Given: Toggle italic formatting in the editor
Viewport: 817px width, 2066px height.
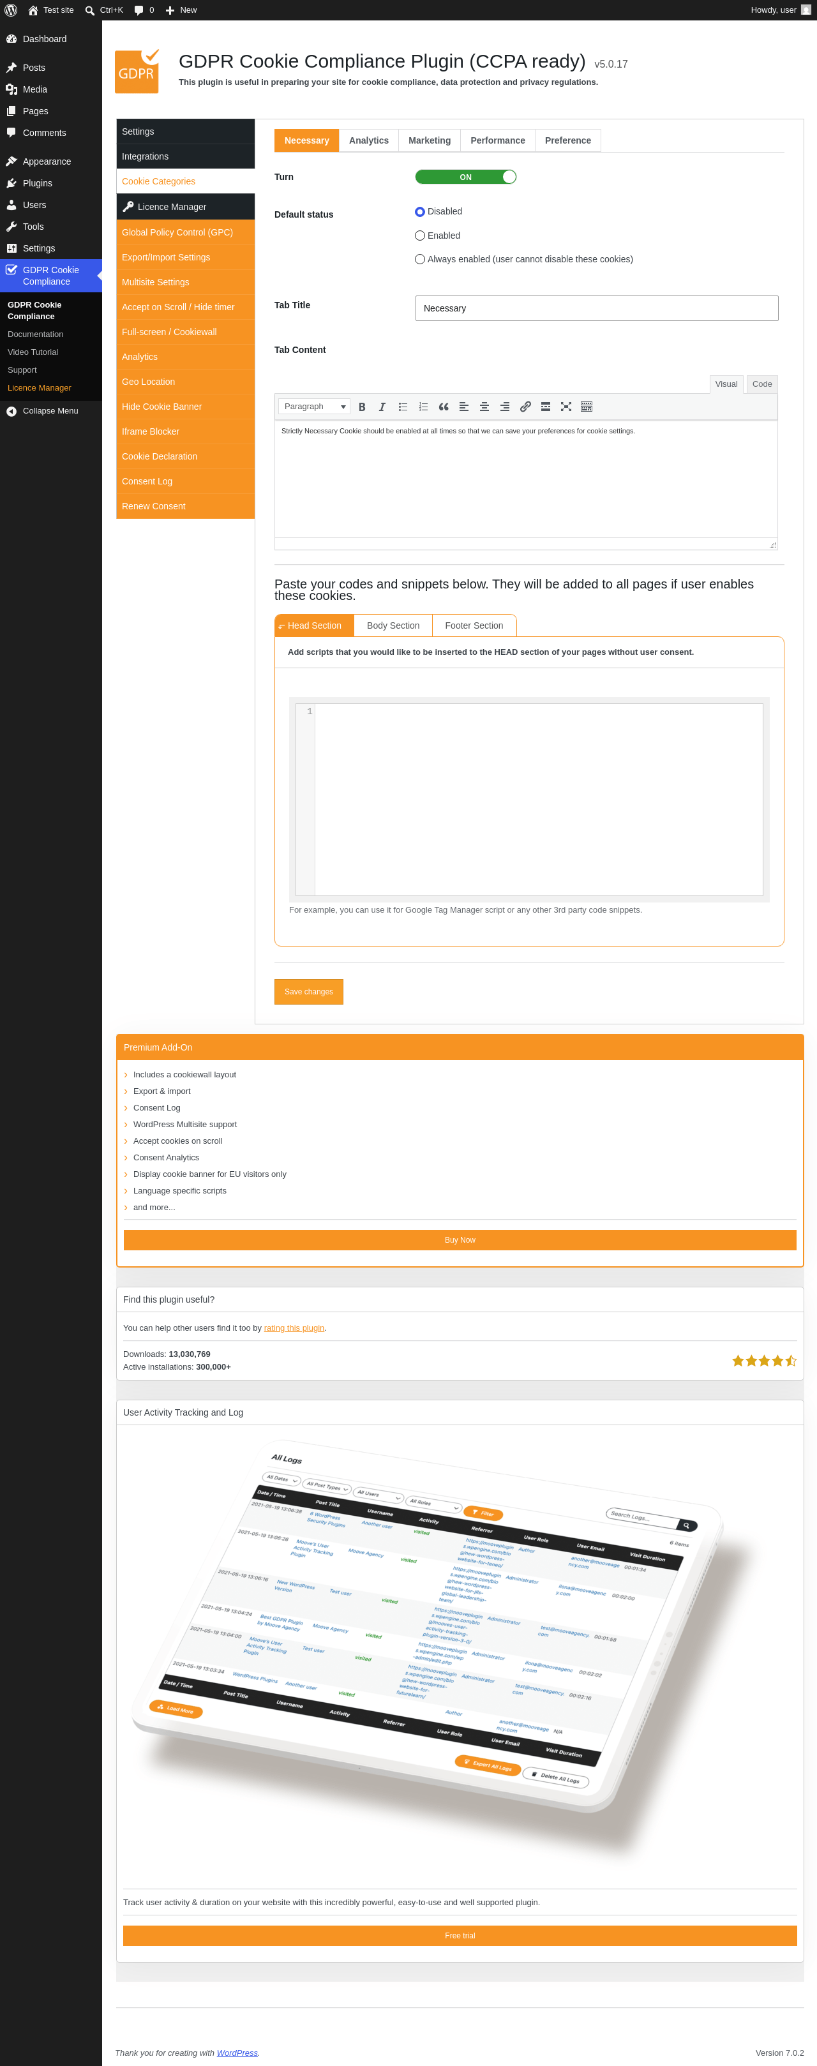Looking at the screenshot, I should (382, 407).
